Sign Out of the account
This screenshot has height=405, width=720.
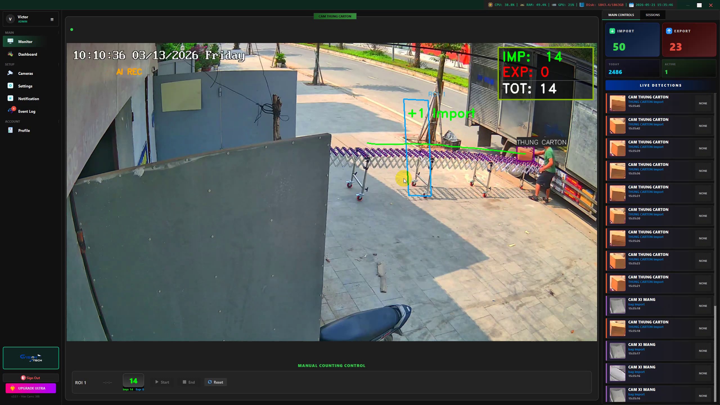coord(31,378)
